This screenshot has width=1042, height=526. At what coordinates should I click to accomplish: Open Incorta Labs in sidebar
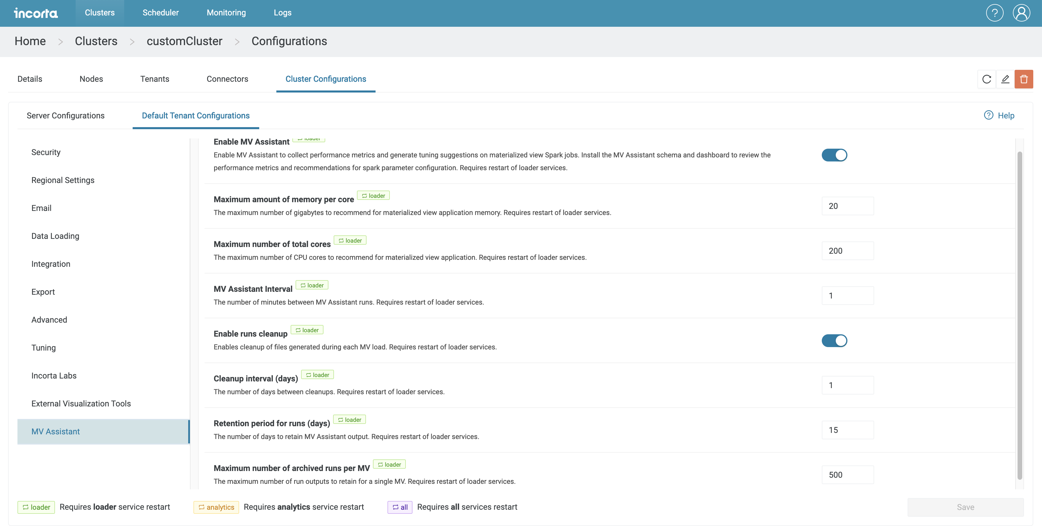(x=103, y=376)
